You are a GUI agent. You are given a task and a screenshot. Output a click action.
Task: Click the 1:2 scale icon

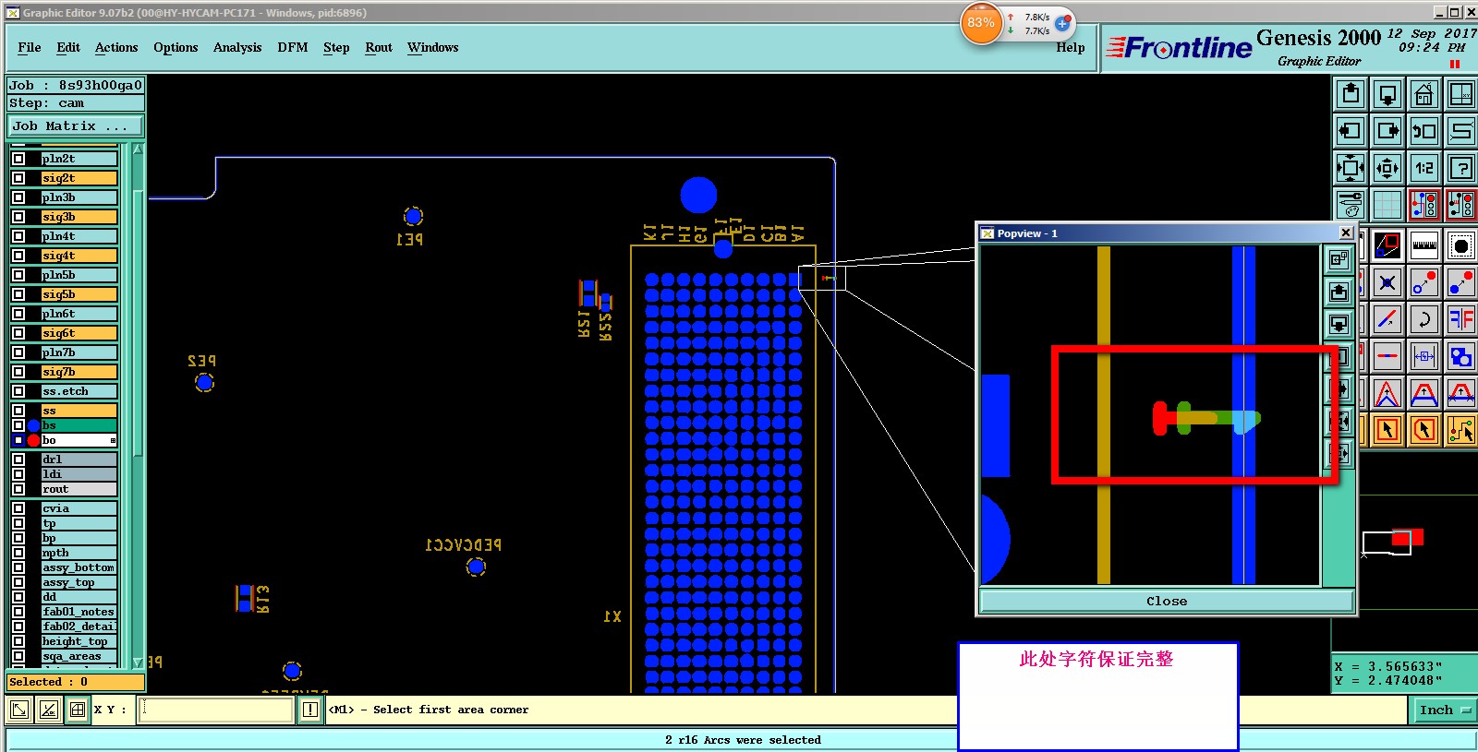point(1424,168)
